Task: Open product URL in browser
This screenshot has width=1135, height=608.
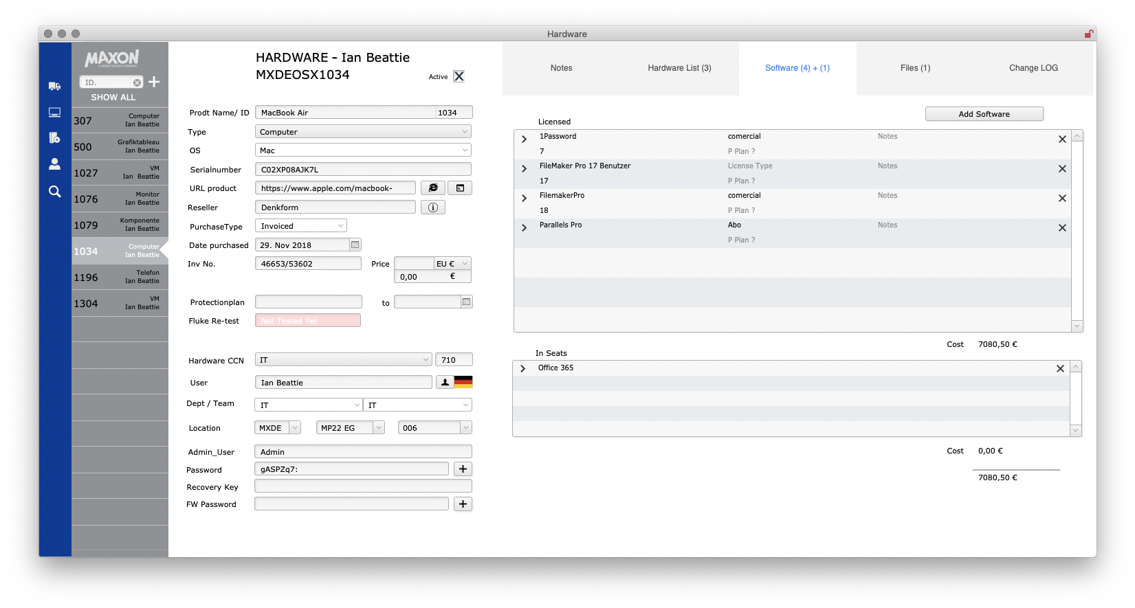Action: (433, 188)
